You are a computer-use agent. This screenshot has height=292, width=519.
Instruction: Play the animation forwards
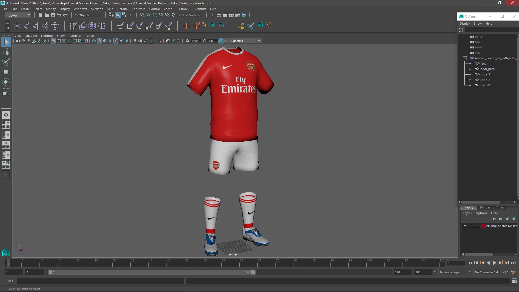[x=494, y=263]
